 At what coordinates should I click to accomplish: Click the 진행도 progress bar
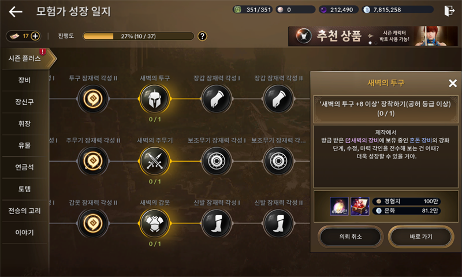[x=138, y=36]
